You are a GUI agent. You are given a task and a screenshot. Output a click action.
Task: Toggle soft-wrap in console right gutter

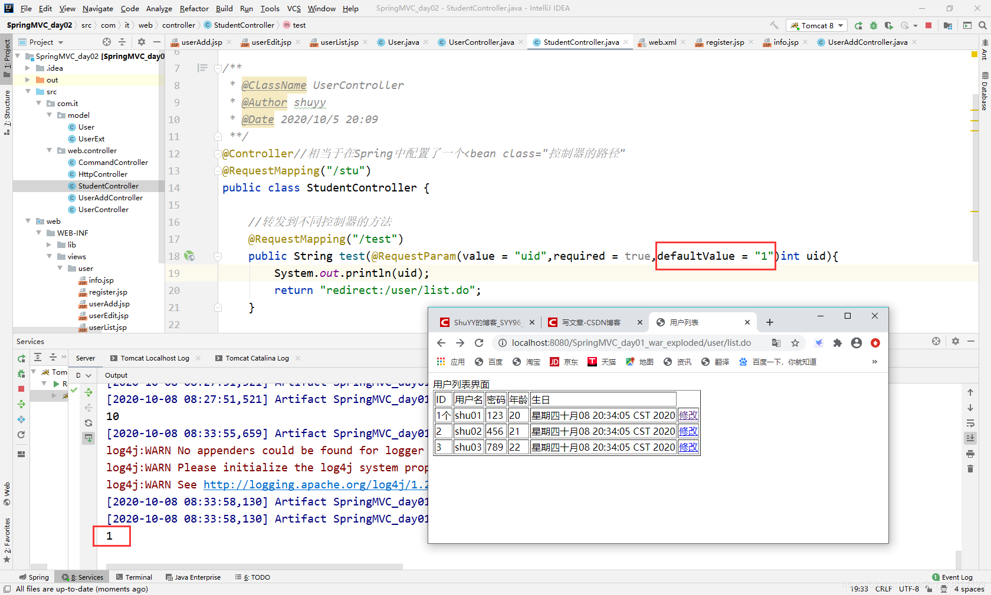coord(970,423)
